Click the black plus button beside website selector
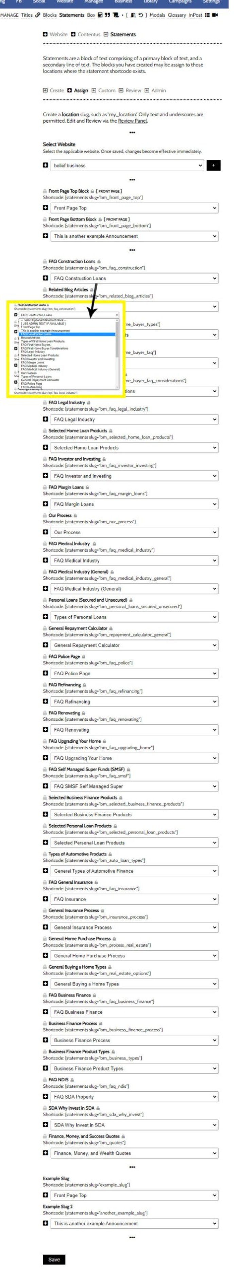Screen dimensions: 238x1271 tap(214, 166)
